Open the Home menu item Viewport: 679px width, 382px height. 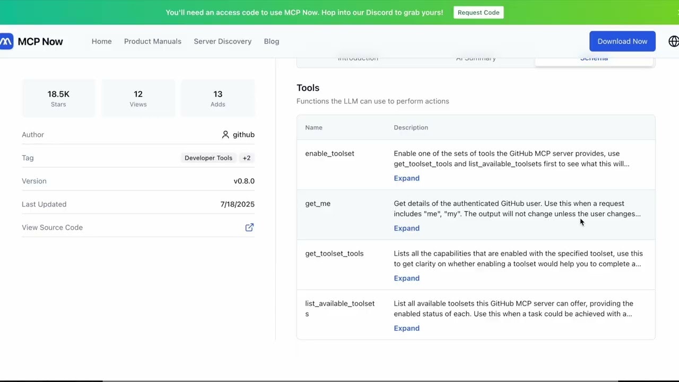point(101,41)
